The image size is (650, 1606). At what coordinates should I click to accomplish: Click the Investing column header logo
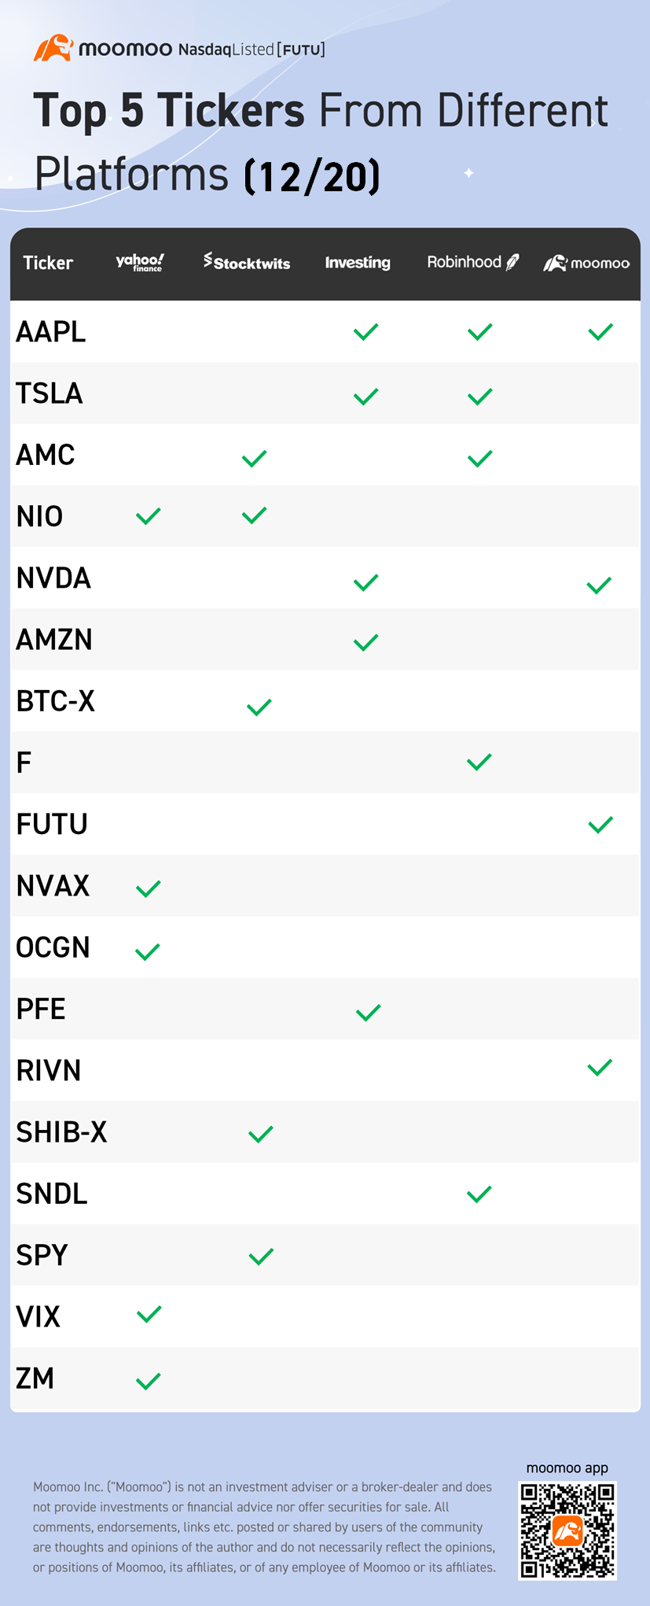[x=358, y=262]
